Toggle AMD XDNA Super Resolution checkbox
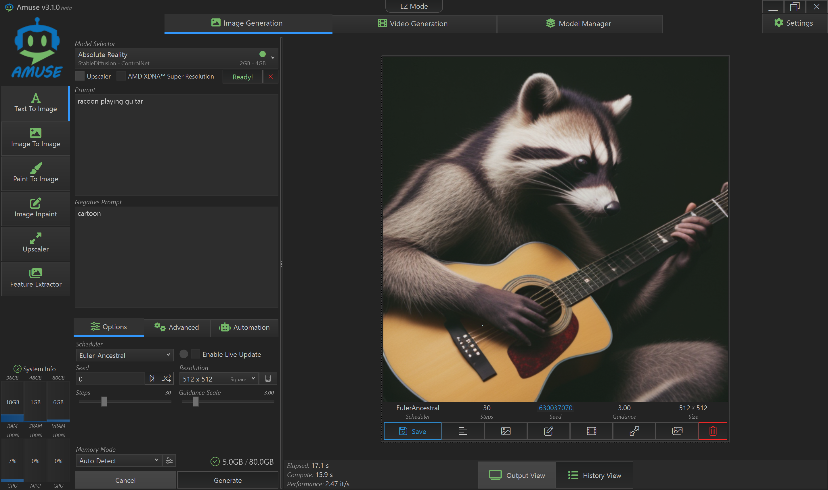The width and height of the screenshot is (828, 490). tap(121, 76)
